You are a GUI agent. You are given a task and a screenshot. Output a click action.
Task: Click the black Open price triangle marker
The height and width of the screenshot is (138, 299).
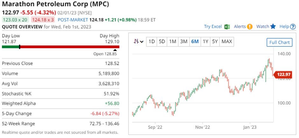tap(115, 50)
